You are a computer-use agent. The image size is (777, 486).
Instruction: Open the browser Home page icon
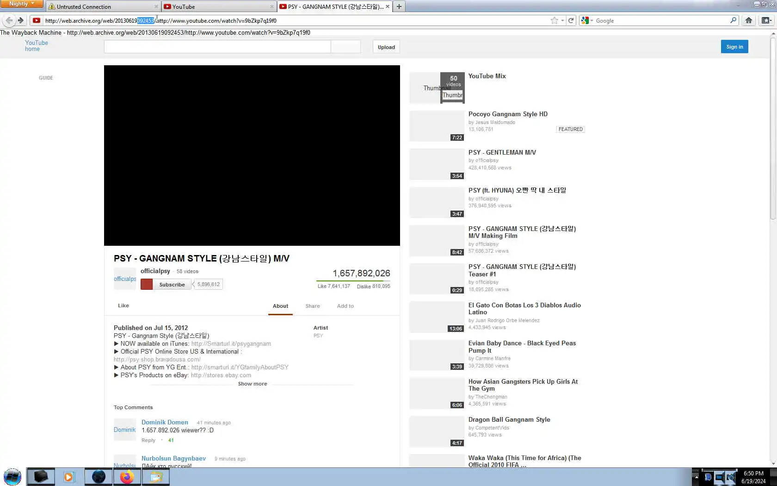(749, 20)
